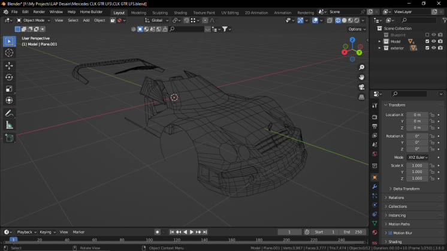447x251 pixels.
Task: Uncheck the exterior collection checkbox
Action: (427, 48)
